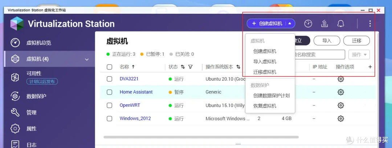Go to 日志 in sidebar
Screen dimensions: 392x148
point(32,145)
